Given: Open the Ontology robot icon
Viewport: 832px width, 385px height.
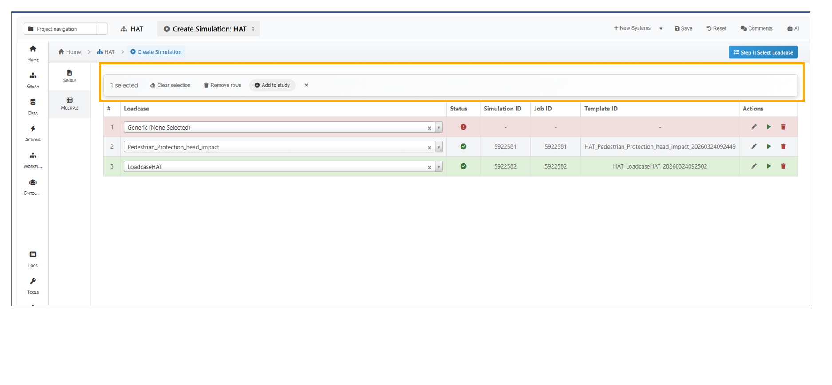Looking at the screenshot, I should pyautogui.click(x=33, y=186).
